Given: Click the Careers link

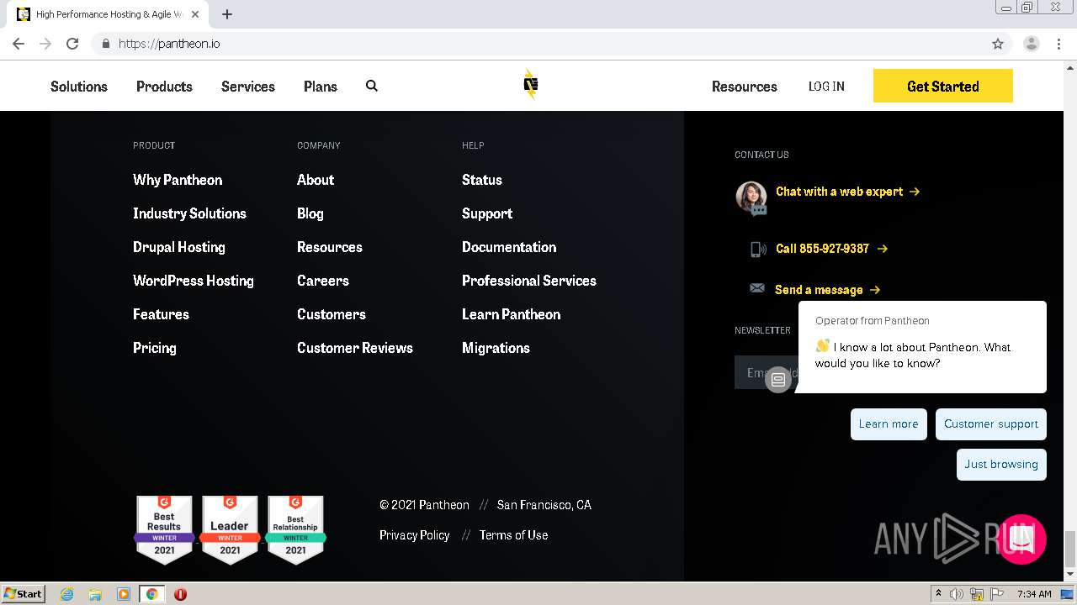Looking at the screenshot, I should click(x=323, y=281).
